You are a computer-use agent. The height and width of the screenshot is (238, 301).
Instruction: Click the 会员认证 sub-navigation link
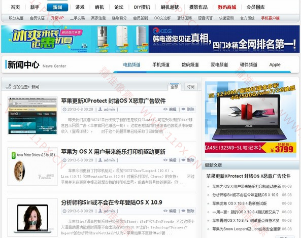37,18
